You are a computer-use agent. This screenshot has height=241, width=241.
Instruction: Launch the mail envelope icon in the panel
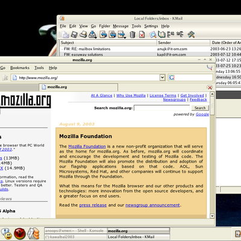(x=33, y=234)
